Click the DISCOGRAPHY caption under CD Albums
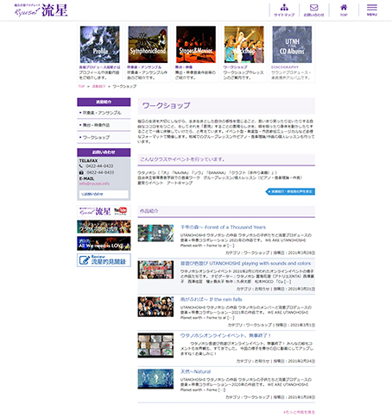 coord(285,67)
